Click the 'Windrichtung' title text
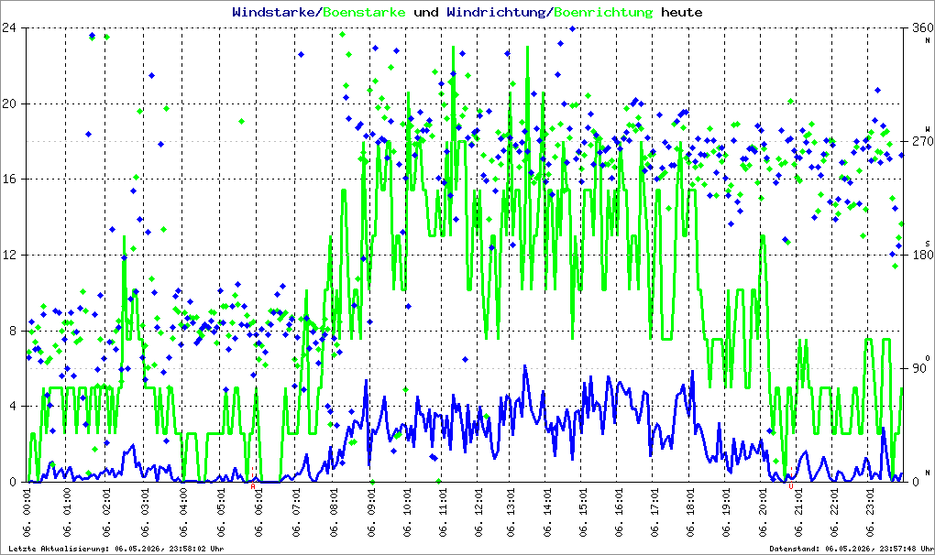This screenshot has width=935, height=555. (x=496, y=12)
